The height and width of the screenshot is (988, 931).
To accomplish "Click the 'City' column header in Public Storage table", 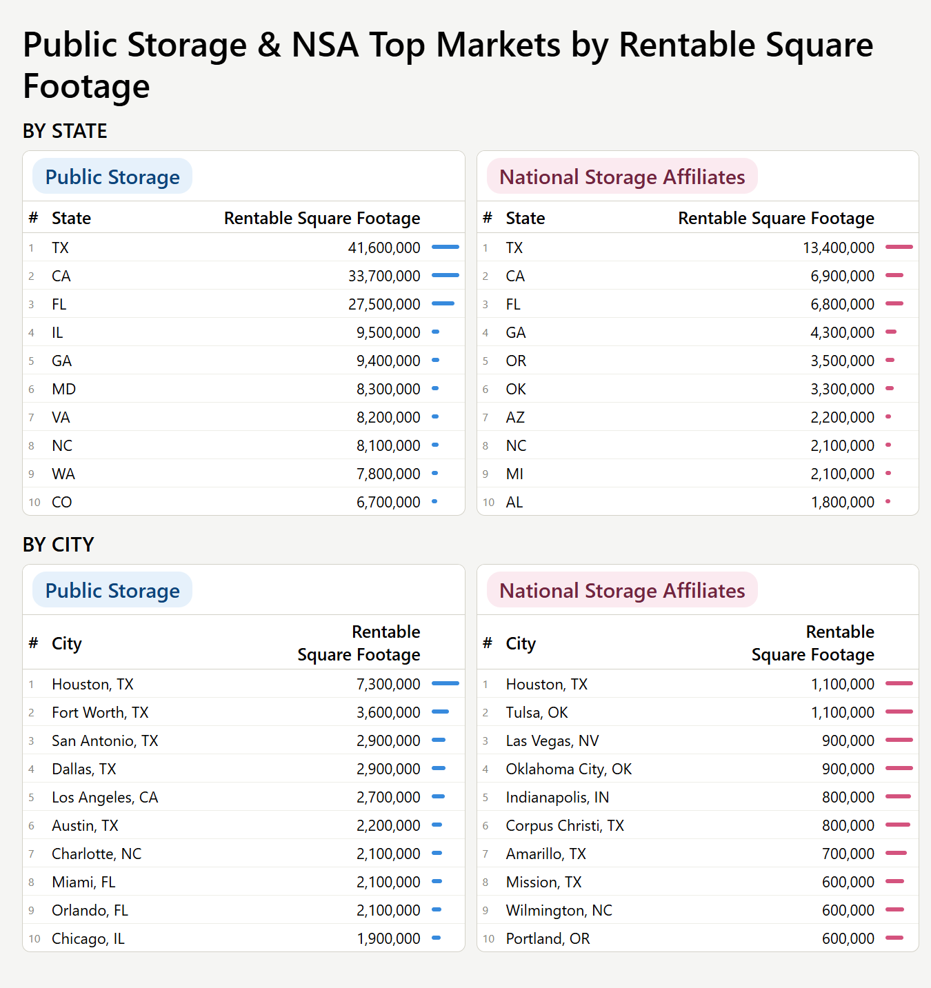I will tap(67, 643).
